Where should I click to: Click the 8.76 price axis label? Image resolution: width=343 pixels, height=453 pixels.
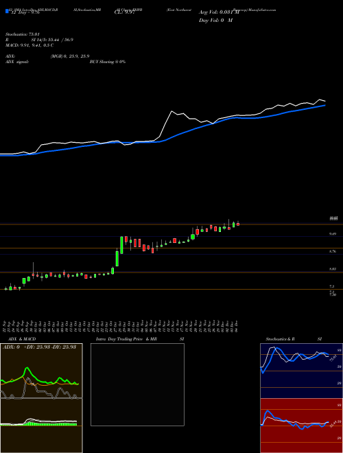(333, 252)
